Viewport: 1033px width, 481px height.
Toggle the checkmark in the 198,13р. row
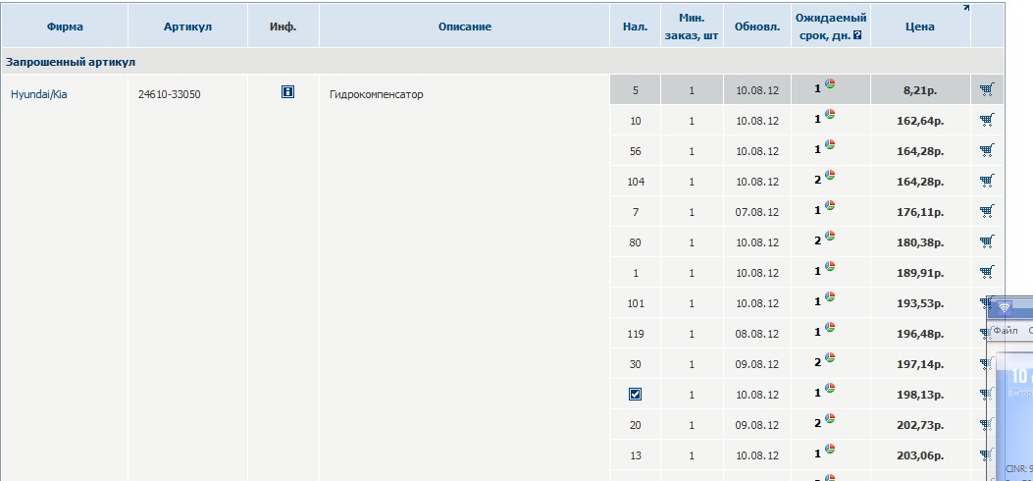[x=635, y=394]
